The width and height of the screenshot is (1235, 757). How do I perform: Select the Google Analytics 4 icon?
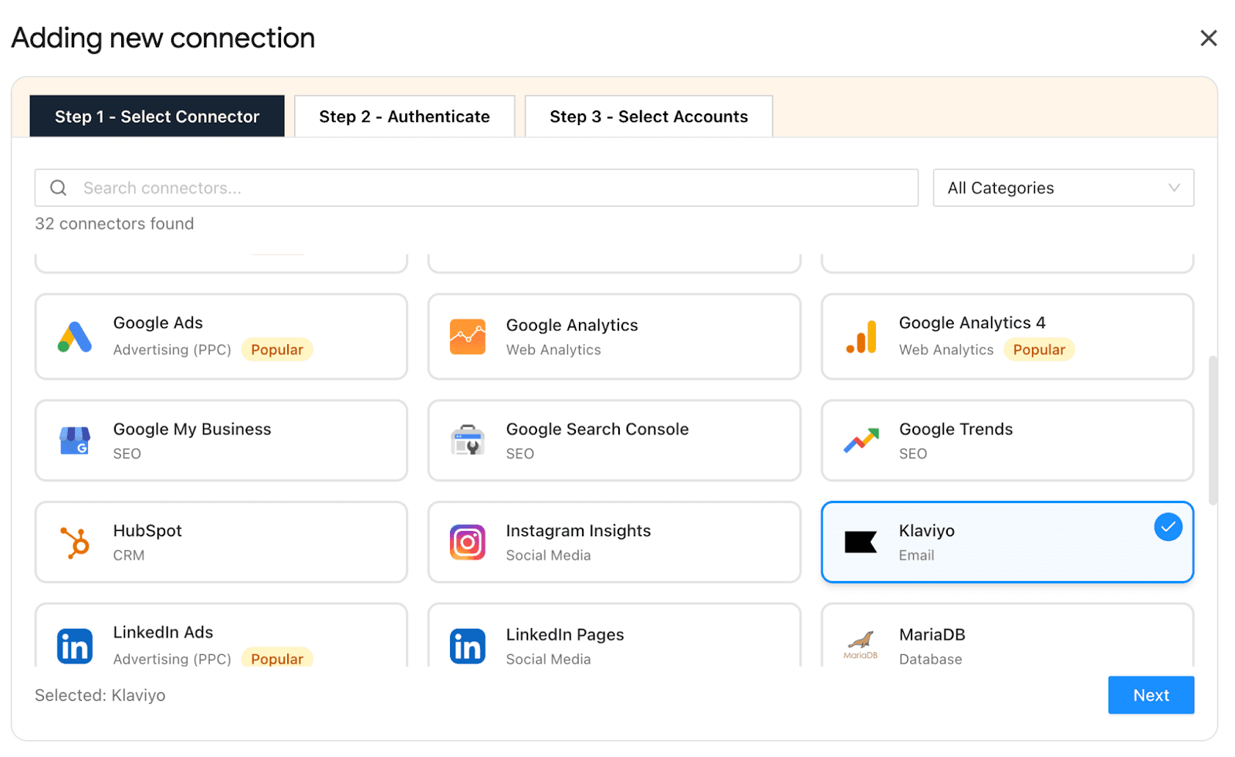[x=860, y=336]
